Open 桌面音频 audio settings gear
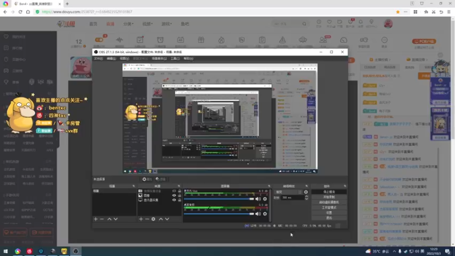 265,214
